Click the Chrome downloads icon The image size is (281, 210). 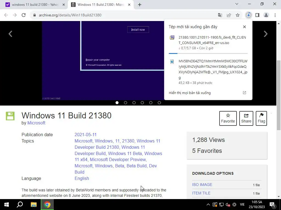pos(248,15)
